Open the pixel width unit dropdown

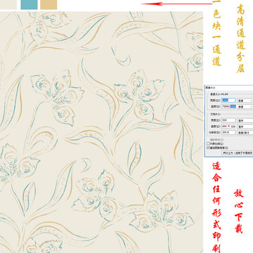coord(245,100)
